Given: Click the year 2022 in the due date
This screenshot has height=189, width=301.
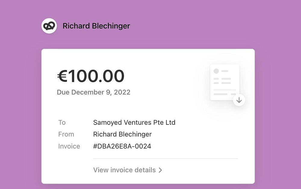Looking at the screenshot, I should [122, 92].
